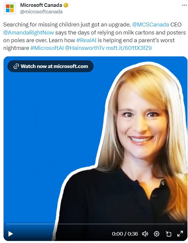This screenshot has height=243, width=188.
Task: Open the msft.it/6011X3fZ9 link
Action: (x=129, y=48)
